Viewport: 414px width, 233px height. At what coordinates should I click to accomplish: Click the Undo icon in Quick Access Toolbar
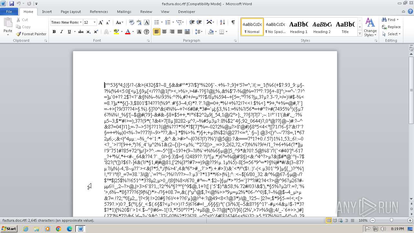[x=19, y=4]
